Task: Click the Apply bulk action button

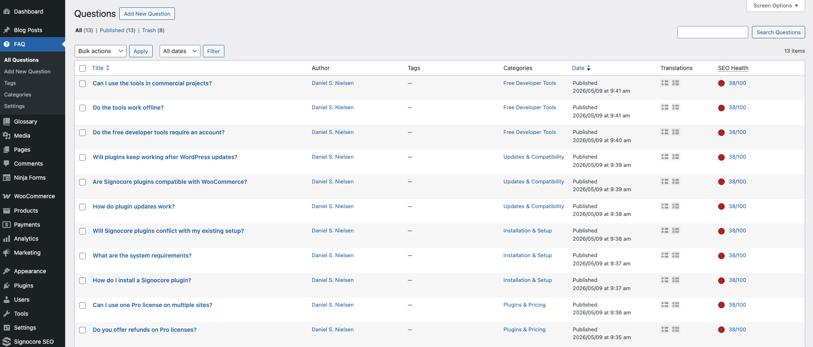Action: 141,51
